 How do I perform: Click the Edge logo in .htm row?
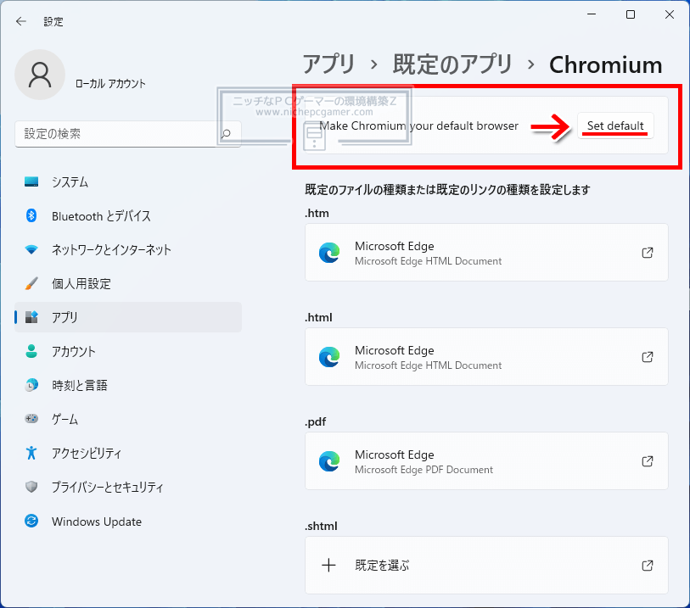pyautogui.click(x=329, y=253)
